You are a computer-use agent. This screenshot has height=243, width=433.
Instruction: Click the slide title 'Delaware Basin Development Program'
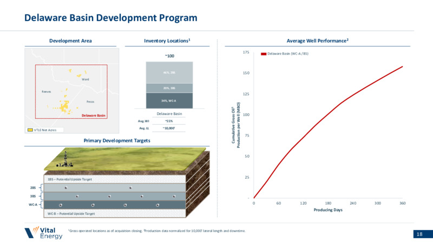click(111, 18)
